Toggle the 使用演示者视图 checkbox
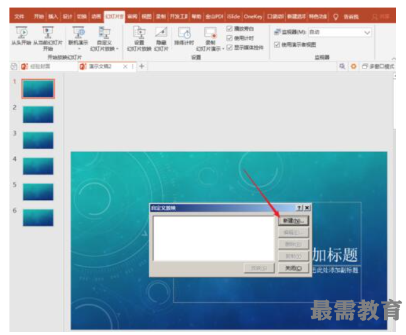The width and height of the screenshot is (406, 335). pos(277,45)
